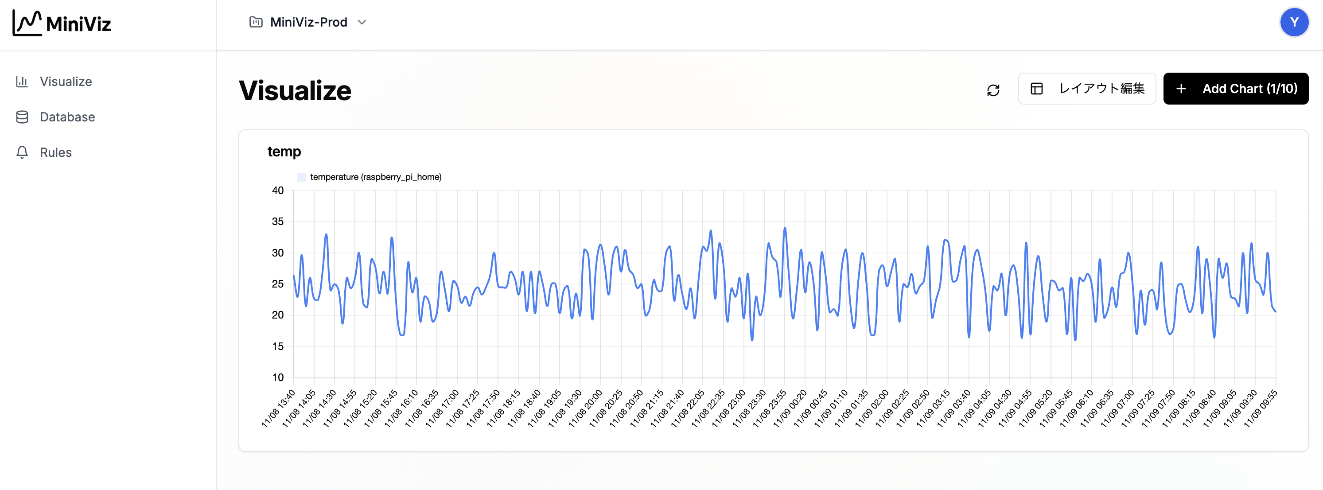Click the refresh charts icon

[x=992, y=90]
